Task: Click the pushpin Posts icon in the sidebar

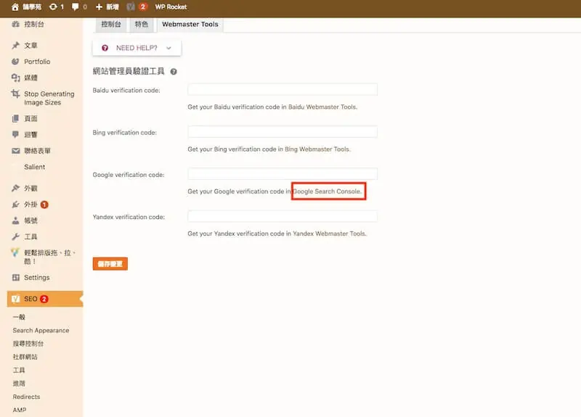Action: (x=15, y=45)
